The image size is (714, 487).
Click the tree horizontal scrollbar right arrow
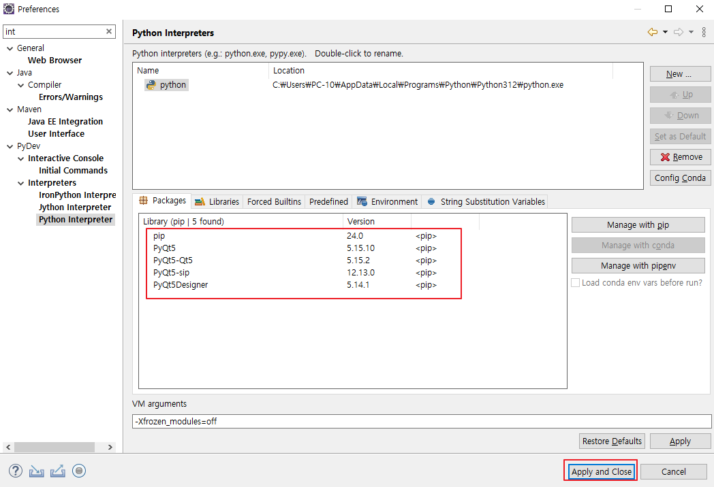point(110,448)
